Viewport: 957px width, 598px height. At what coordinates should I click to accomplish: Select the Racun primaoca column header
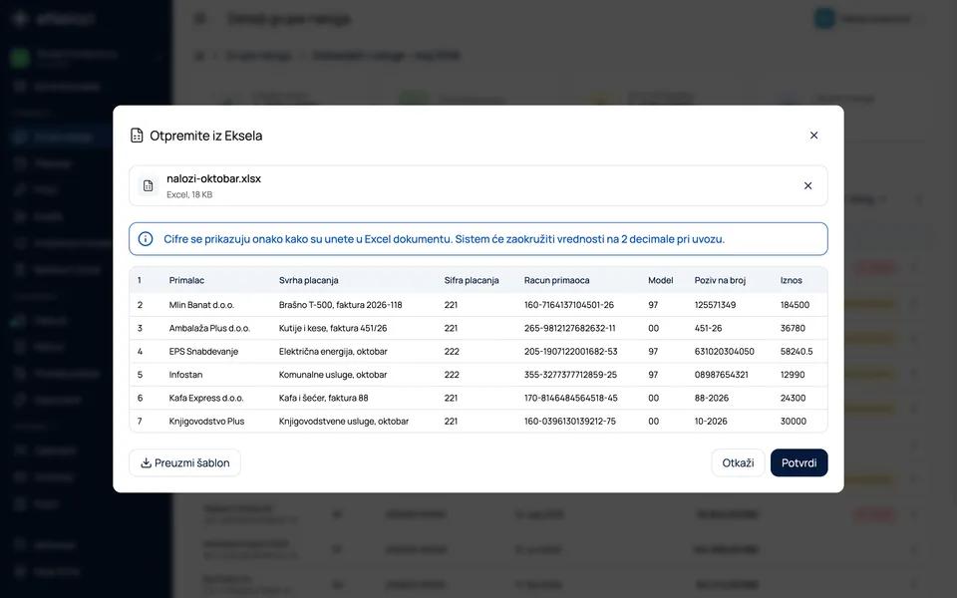click(x=556, y=280)
